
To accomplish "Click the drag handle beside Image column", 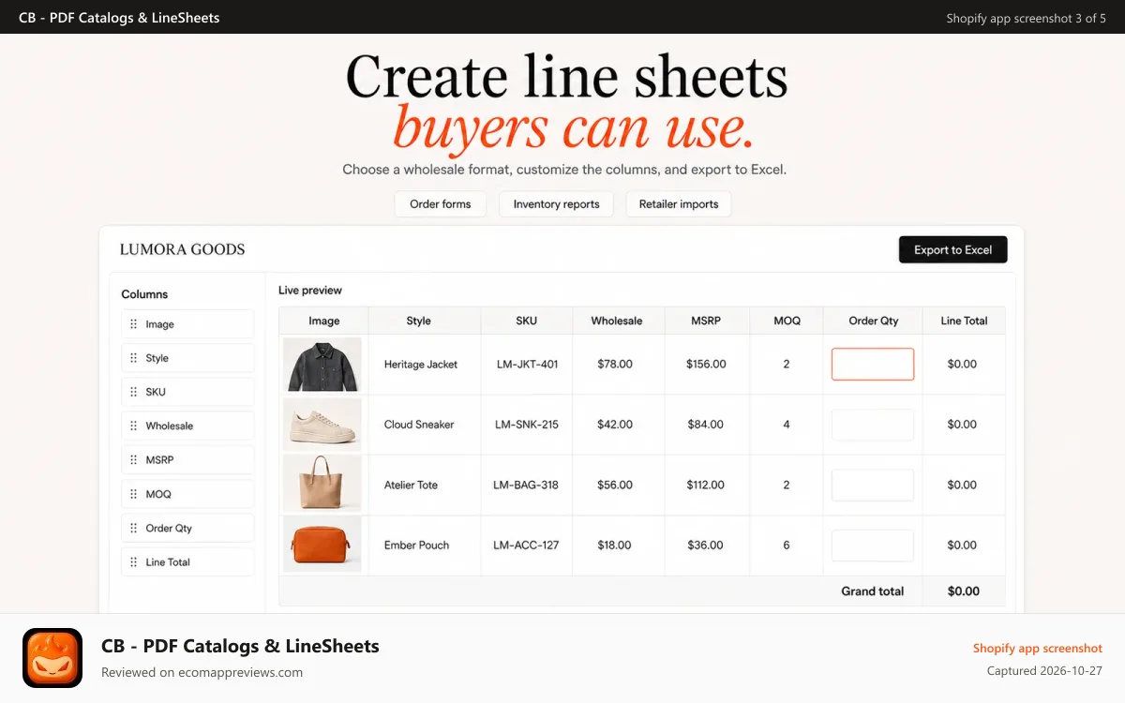I will pos(134,324).
